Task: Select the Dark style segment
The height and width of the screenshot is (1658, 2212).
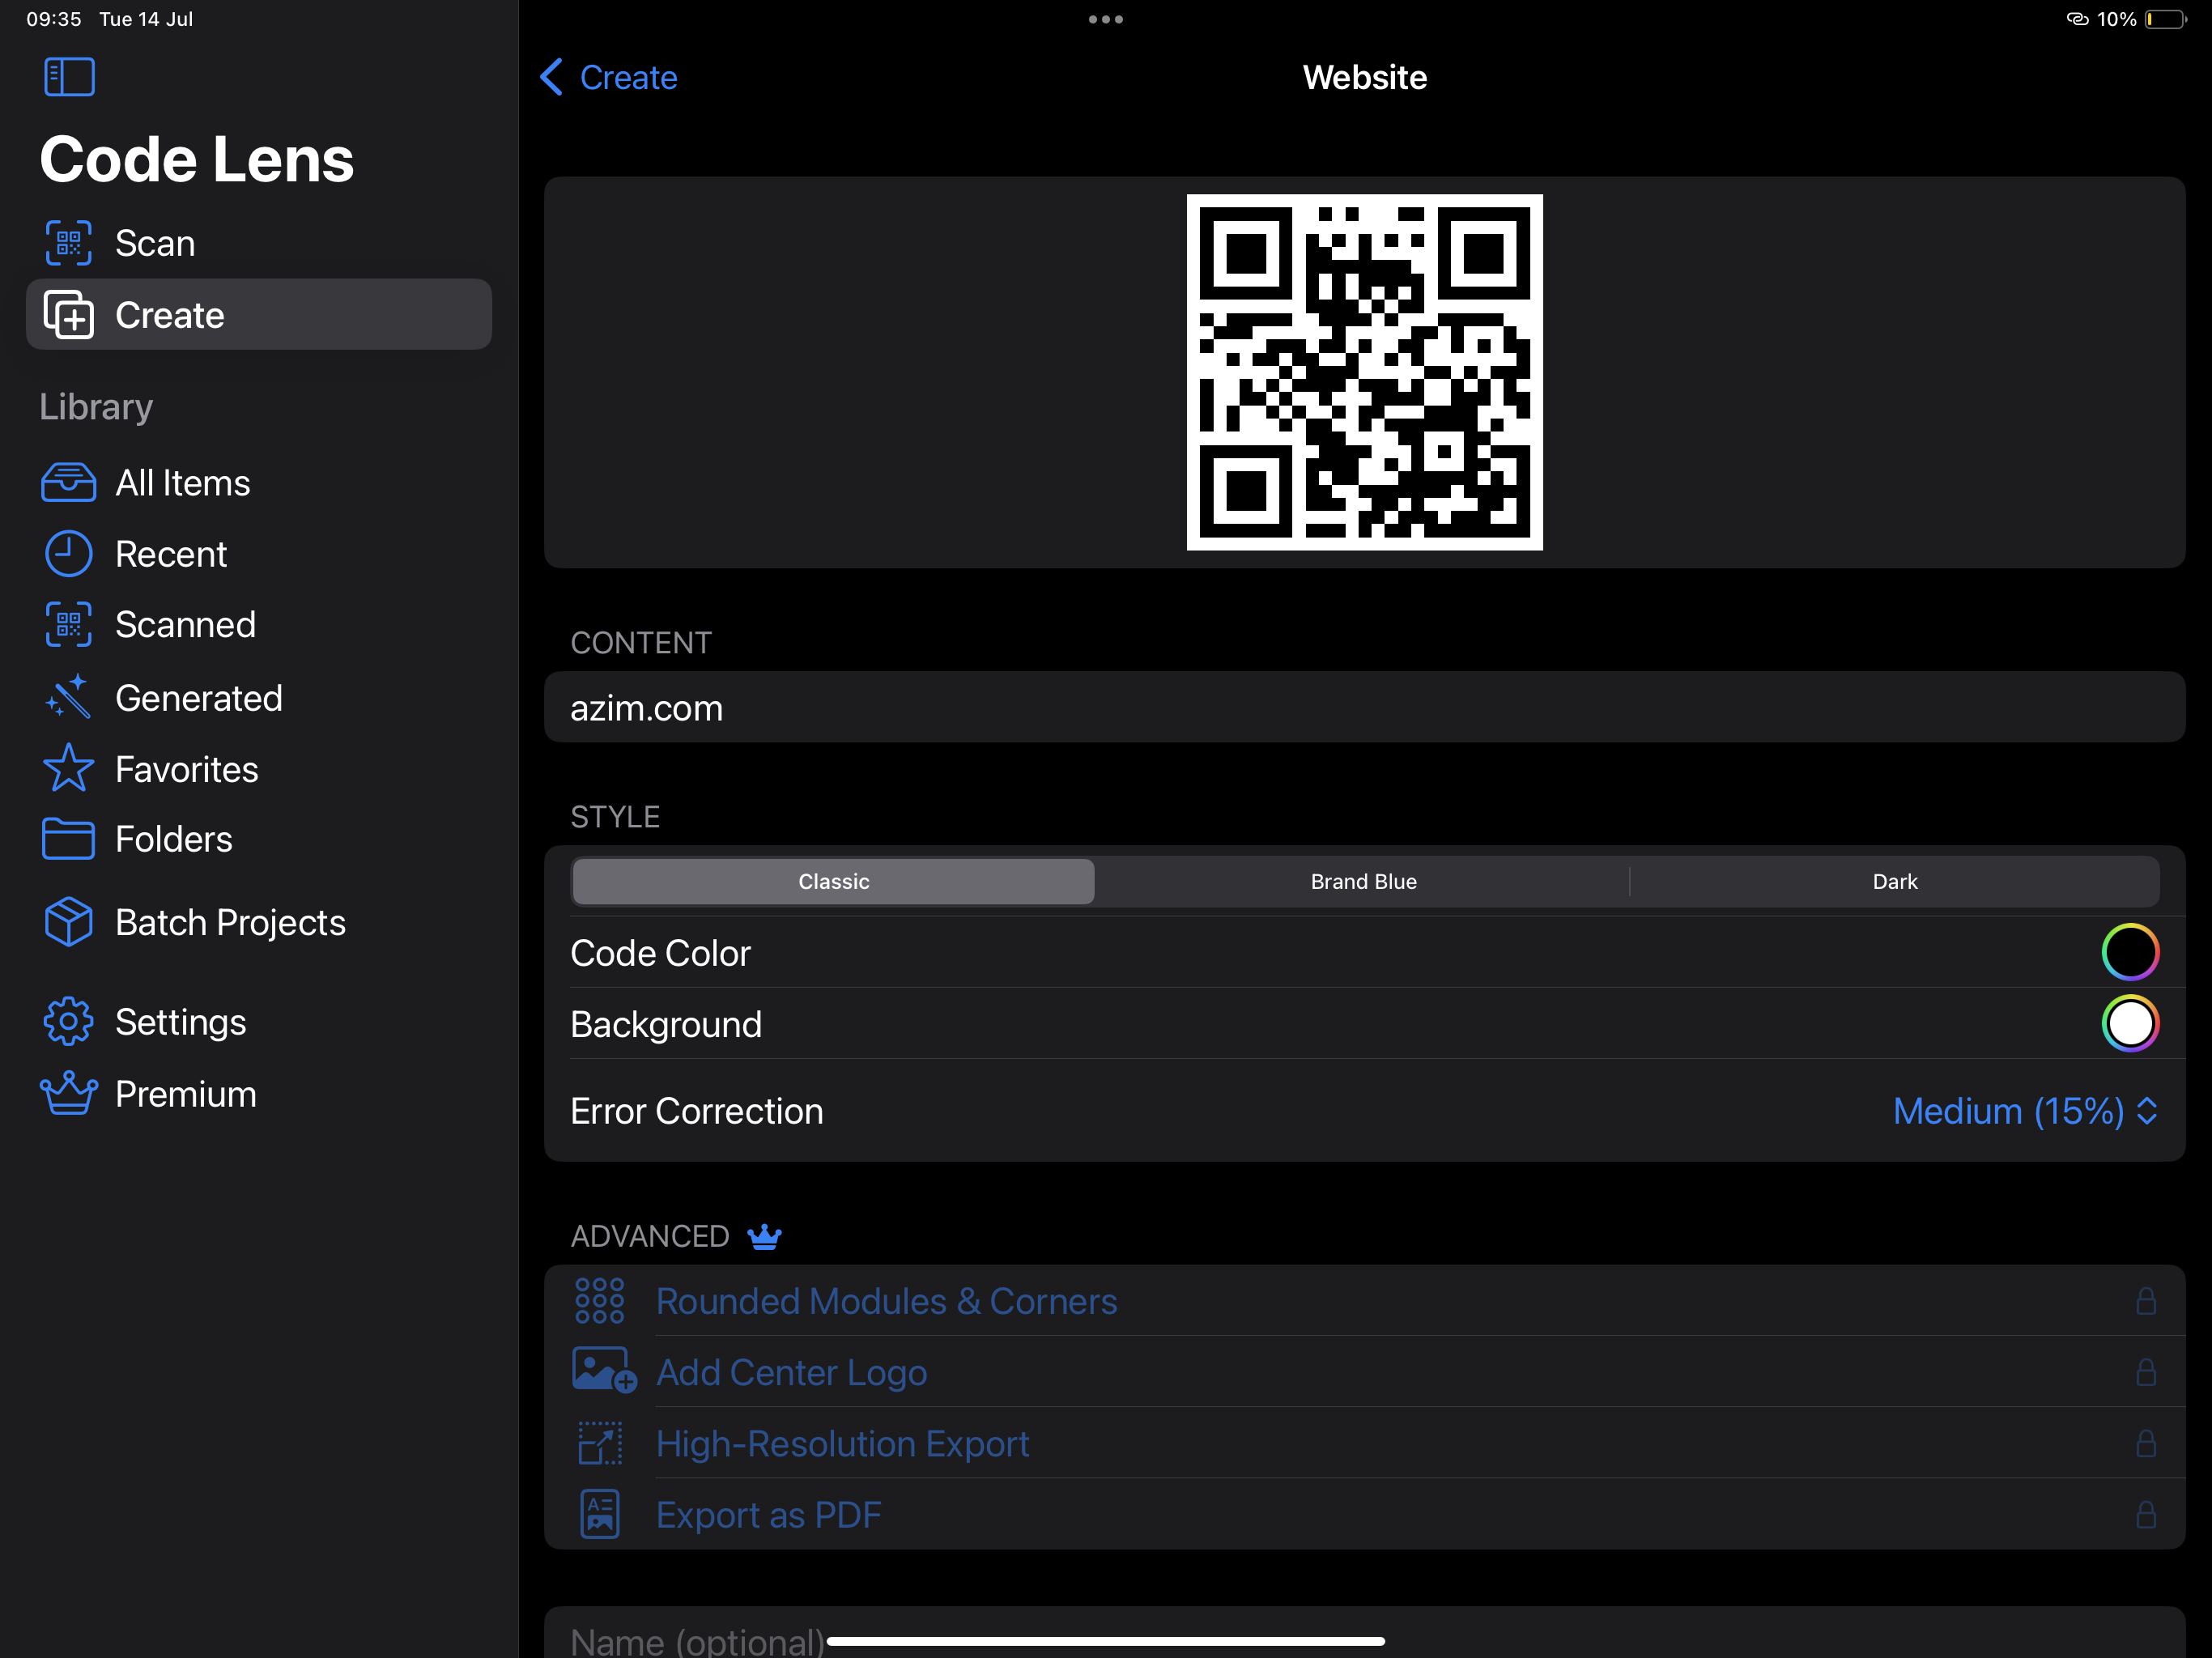Action: 1894,882
